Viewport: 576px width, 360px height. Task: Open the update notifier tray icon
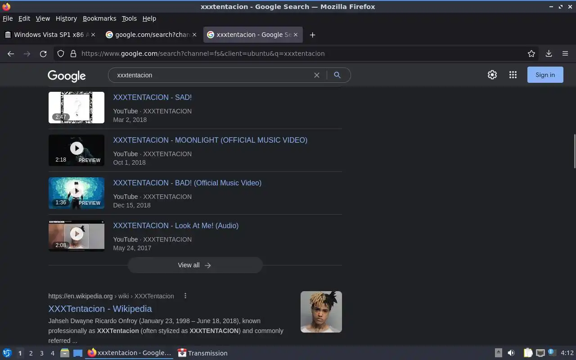pyautogui.click(x=552, y=353)
